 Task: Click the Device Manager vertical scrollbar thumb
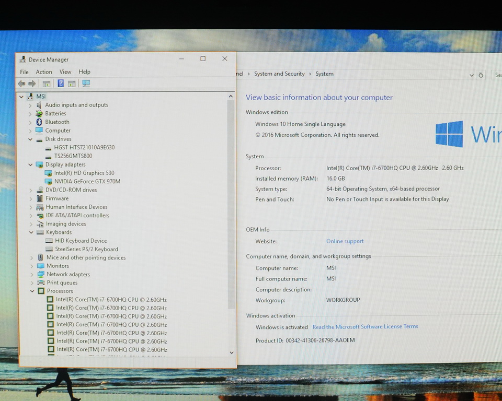click(231, 205)
